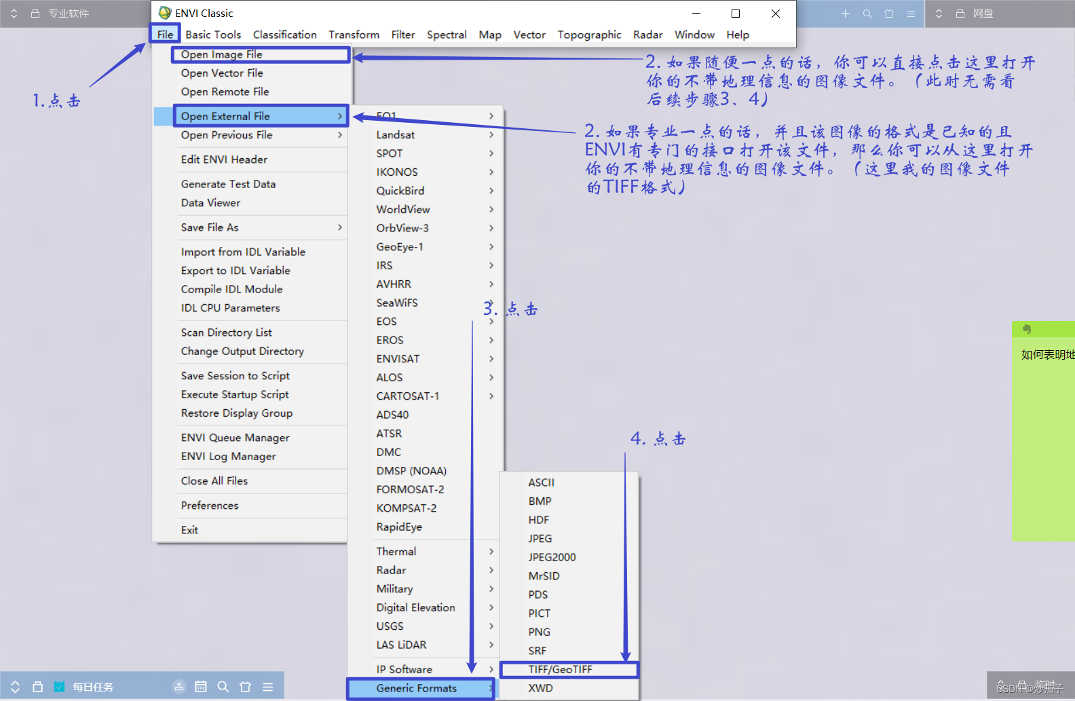Expand Open External File submenu arrow
Screen dimensions: 1075x701
(x=340, y=116)
